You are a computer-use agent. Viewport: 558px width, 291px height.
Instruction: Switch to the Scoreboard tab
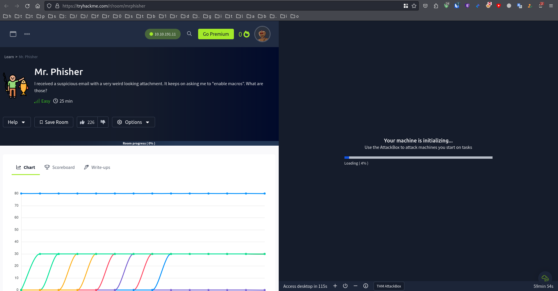[x=60, y=167]
